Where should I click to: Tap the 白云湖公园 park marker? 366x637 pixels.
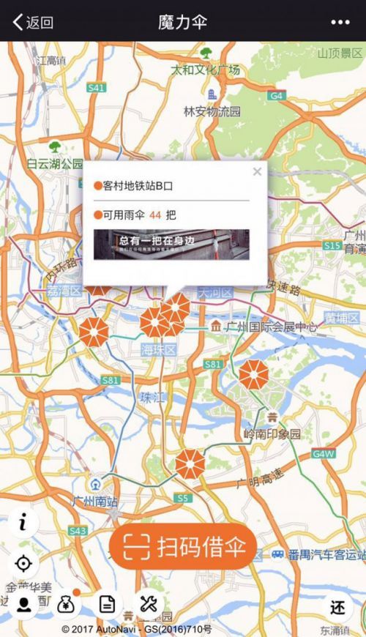pos(54,147)
